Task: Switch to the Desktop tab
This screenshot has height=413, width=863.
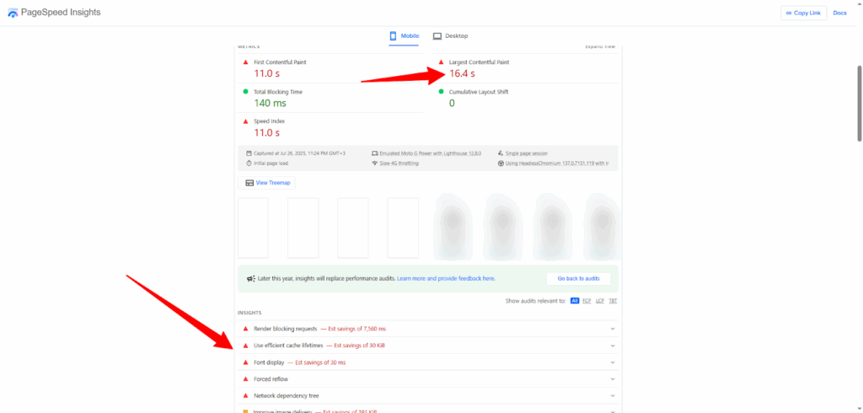Action: click(450, 35)
